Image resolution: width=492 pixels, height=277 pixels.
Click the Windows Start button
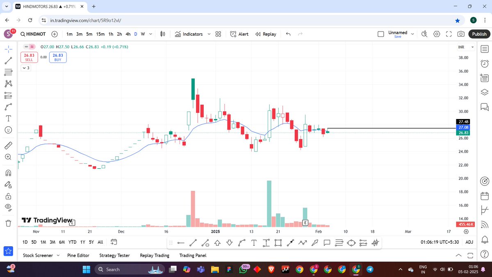point(87,269)
